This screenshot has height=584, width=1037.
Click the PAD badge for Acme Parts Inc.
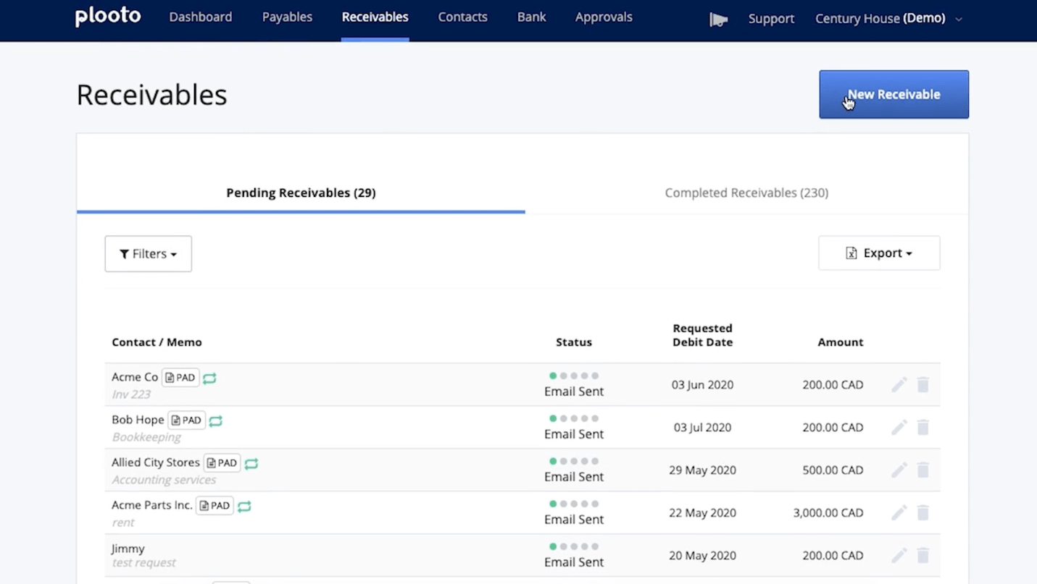(x=215, y=506)
